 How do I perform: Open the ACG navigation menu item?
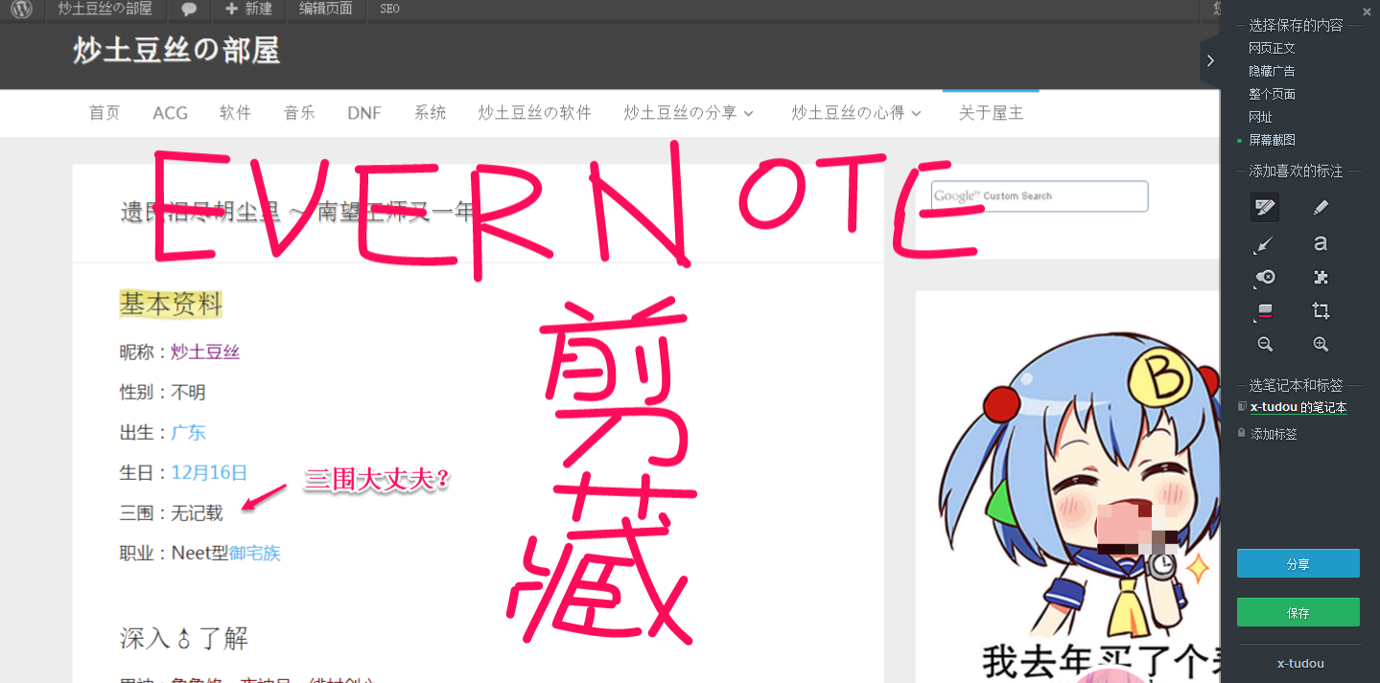(x=171, y=113)
